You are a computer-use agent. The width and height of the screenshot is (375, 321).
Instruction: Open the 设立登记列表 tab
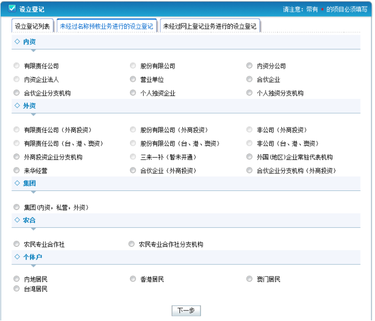click(x=32, y=26)
